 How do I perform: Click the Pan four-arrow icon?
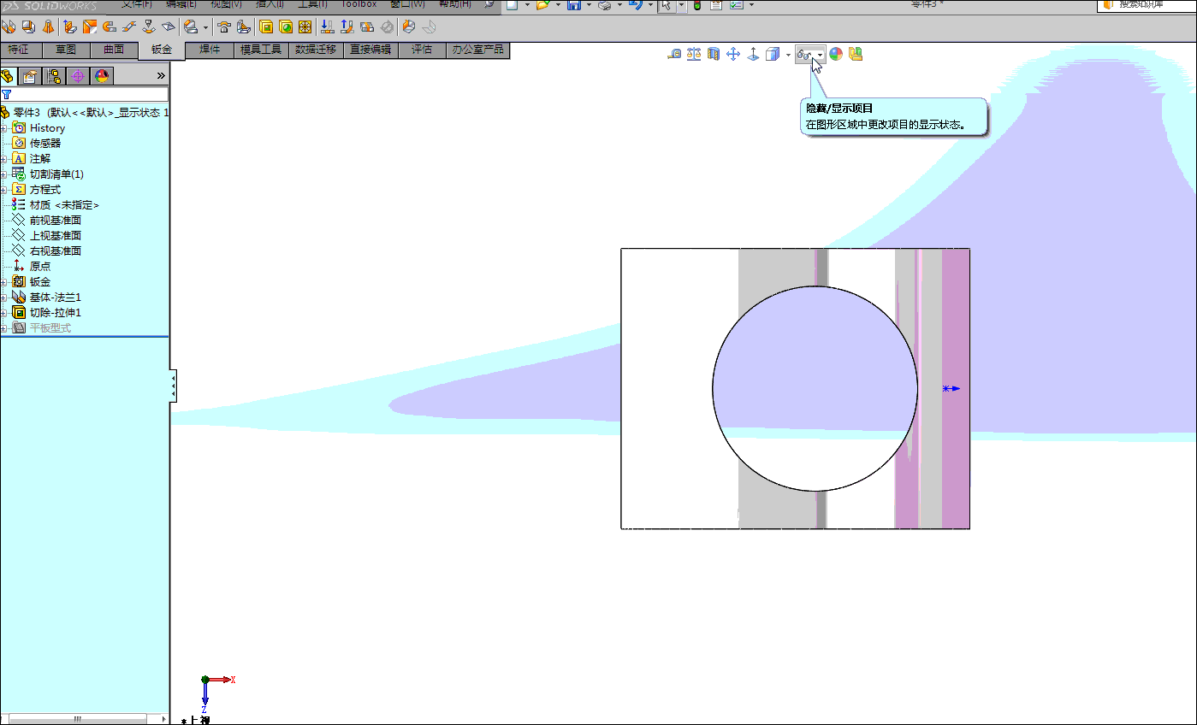pyautogui.click(x=733, y=54)
